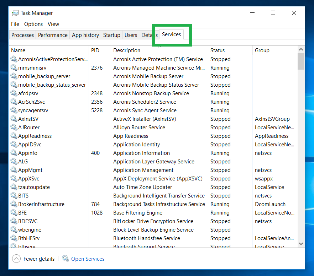Sort services by PID column header

(100, 50)
